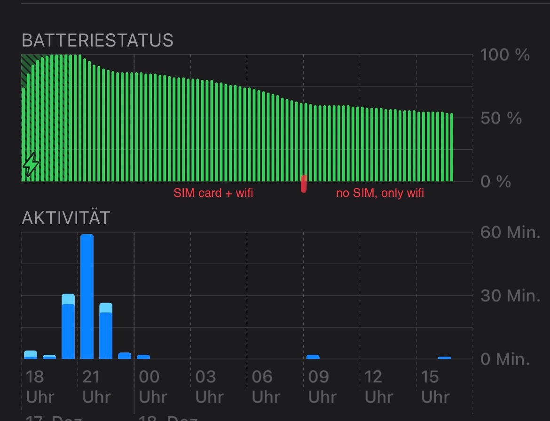Tap the 21 Uhr time label

click(x=96, y=387)
